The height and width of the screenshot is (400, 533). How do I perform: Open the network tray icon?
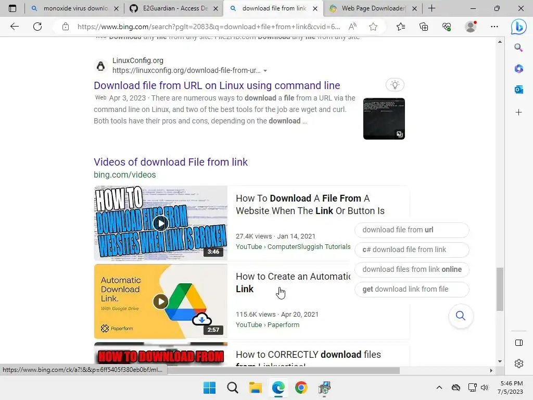[472, 387]
